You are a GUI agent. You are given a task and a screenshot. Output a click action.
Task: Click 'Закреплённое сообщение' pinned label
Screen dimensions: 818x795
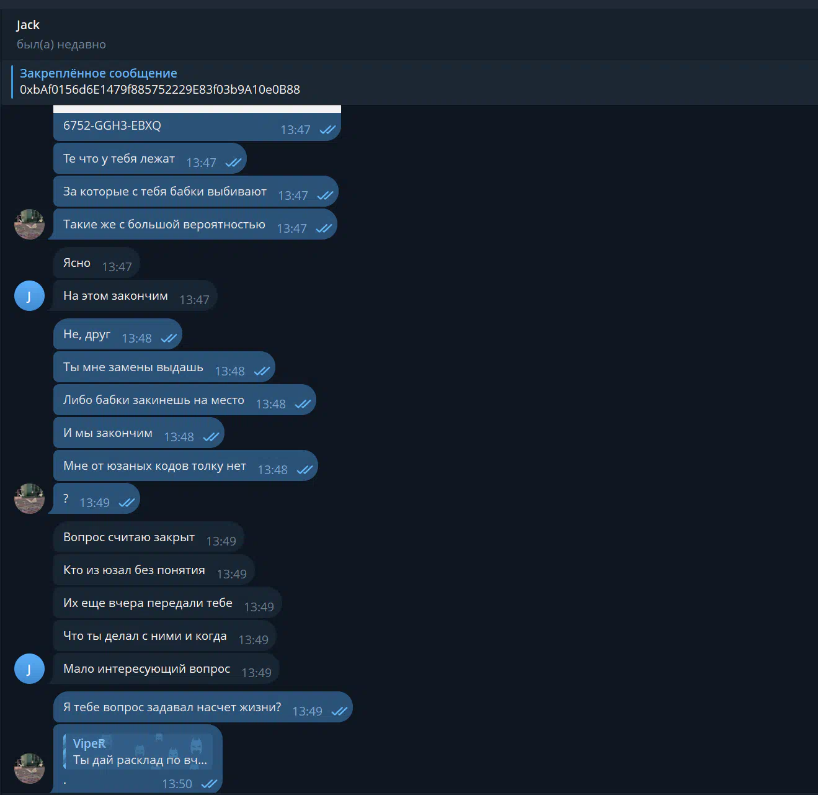coord(99,73)
